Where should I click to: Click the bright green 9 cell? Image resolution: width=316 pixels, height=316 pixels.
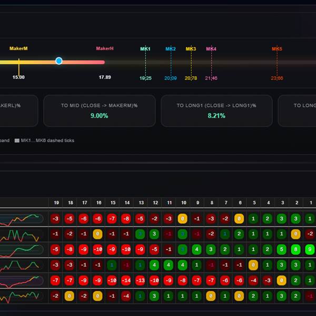click(311, 249)
